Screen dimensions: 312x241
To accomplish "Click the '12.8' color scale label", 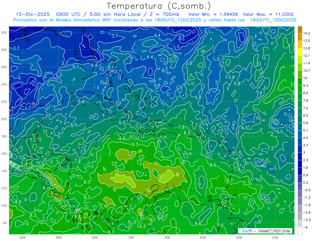I will click(x=307, y=48).
